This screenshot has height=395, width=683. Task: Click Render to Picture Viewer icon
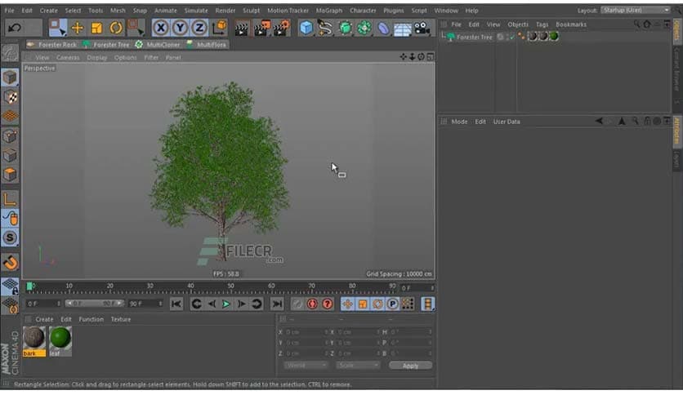coord(261,29)
